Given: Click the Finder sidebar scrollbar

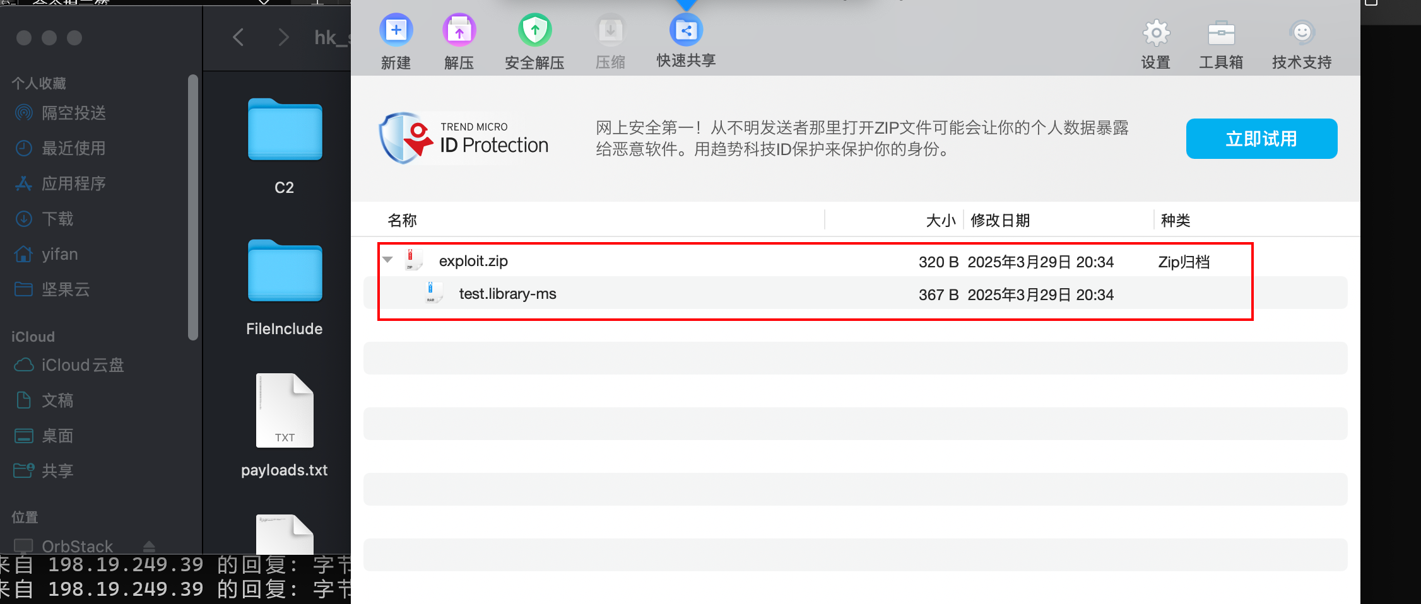Looking at the screenshot, I should click(x=193, y=208).
